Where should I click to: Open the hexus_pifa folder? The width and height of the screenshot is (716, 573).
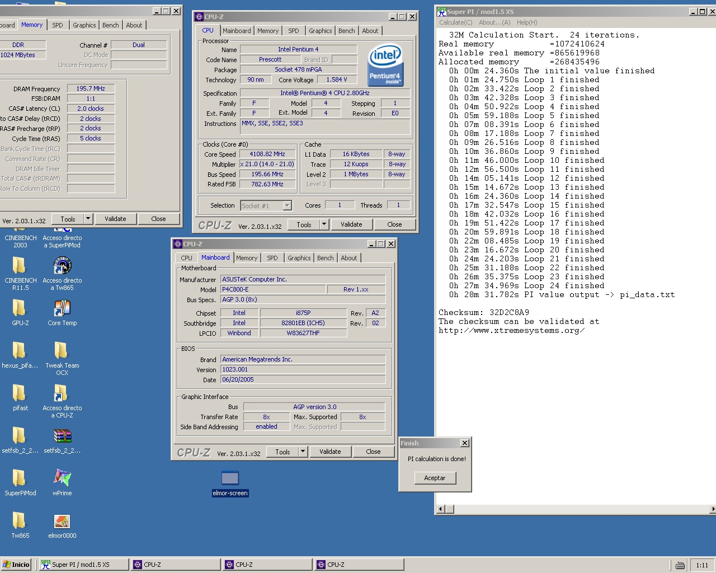pyautogui.click(x=19, y=350)
